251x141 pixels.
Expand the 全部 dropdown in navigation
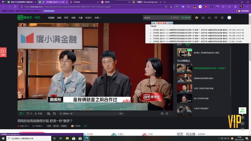coord(98,18)
